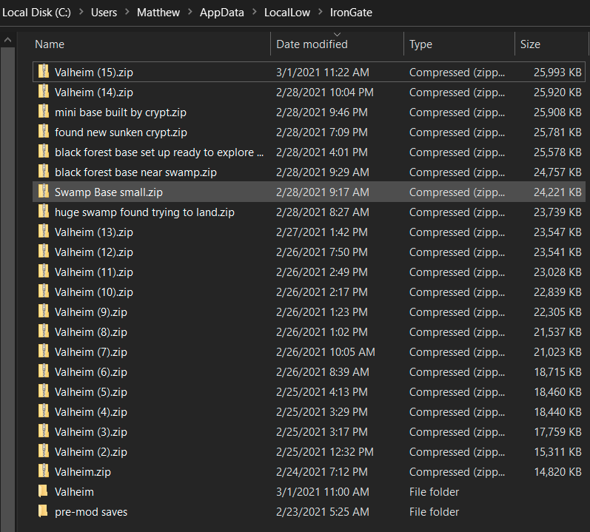Select file name huge swamp found trying to land.zip
Image resolution: width=590 pixels, height=532 pixels.
[x=144, y=212]
